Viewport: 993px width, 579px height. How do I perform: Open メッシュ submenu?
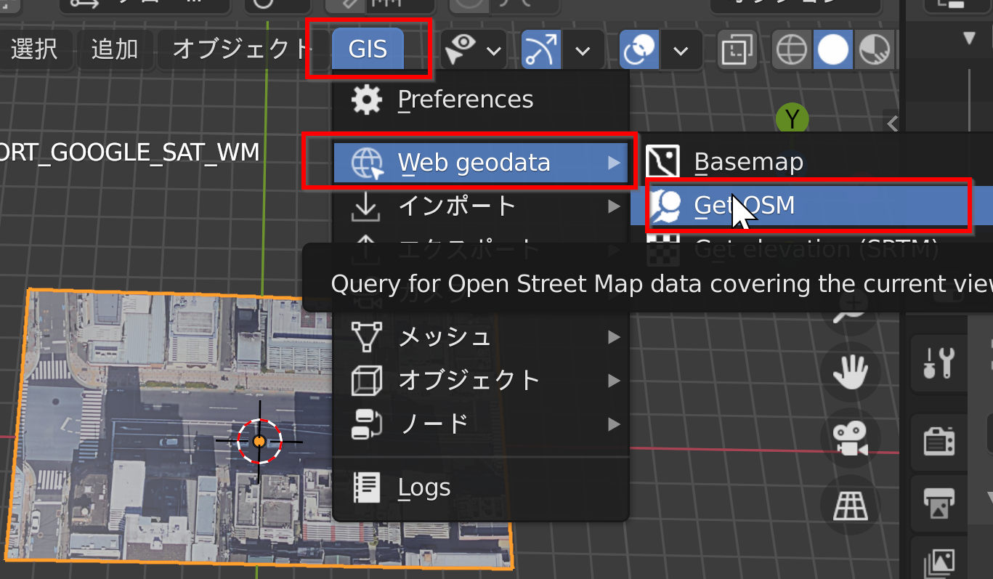[480, 337]
